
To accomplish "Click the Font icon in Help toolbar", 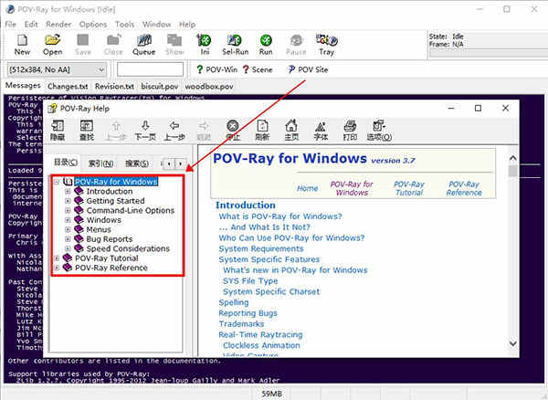I will click(321, 130).
